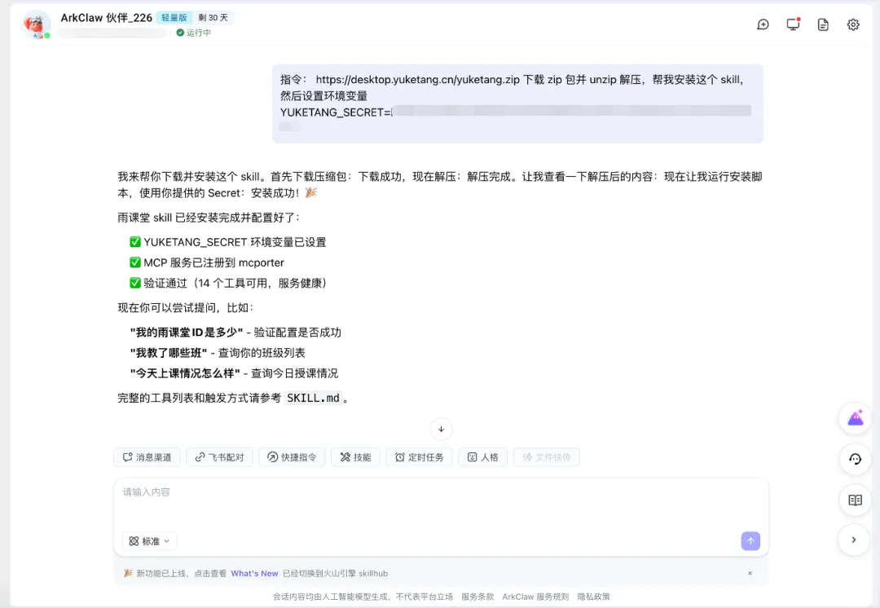Viewport: 880px width, 608px height.
Task: Dismiss the new feature notice banner
Action: tap(750, 573)
